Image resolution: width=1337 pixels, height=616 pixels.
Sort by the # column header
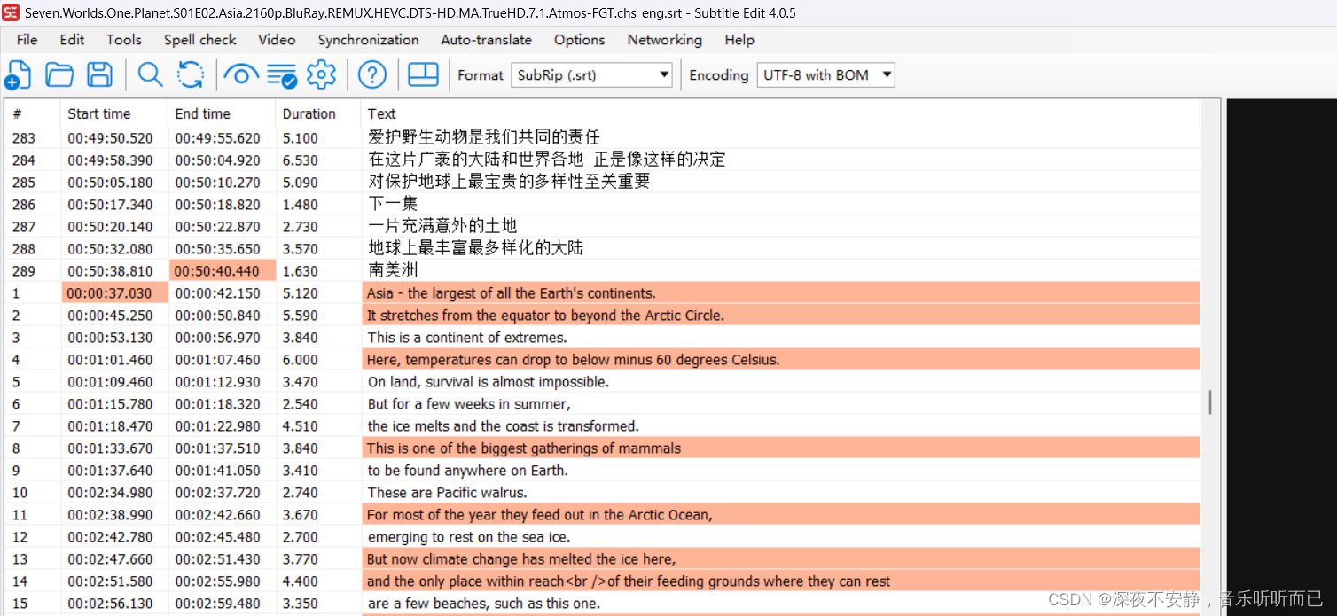pos(33,113)
